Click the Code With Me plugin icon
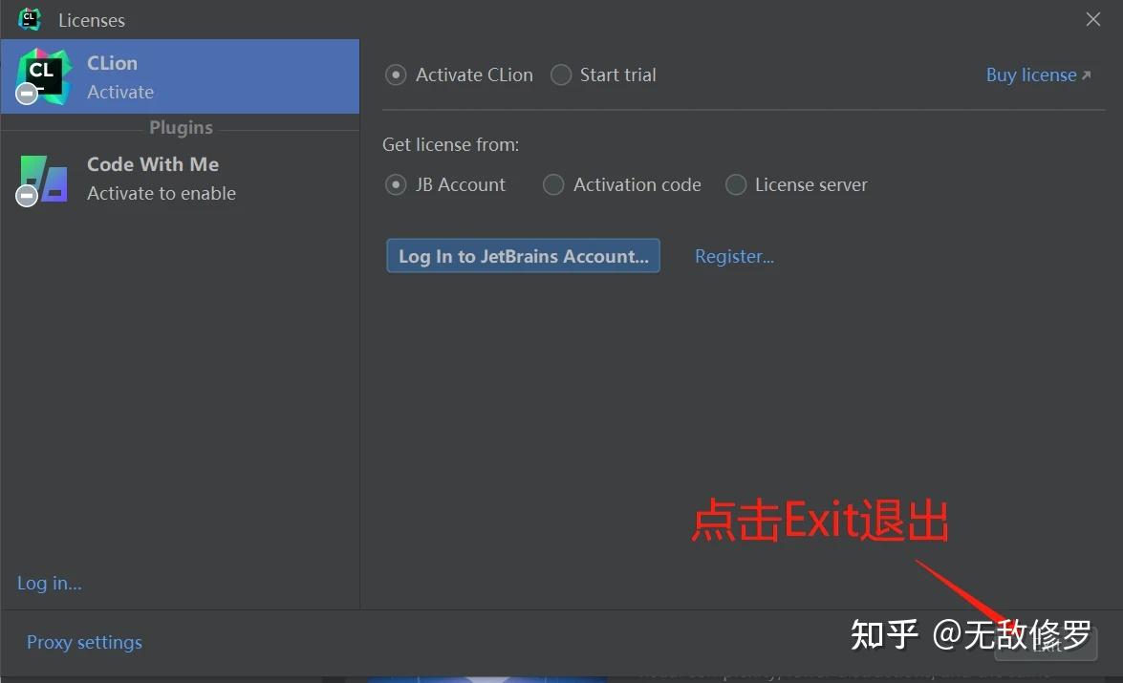1123x683 pixels. click(43, 178)
